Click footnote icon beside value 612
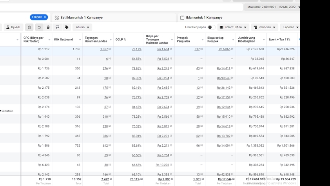330x186 pixels. (110, 146)
